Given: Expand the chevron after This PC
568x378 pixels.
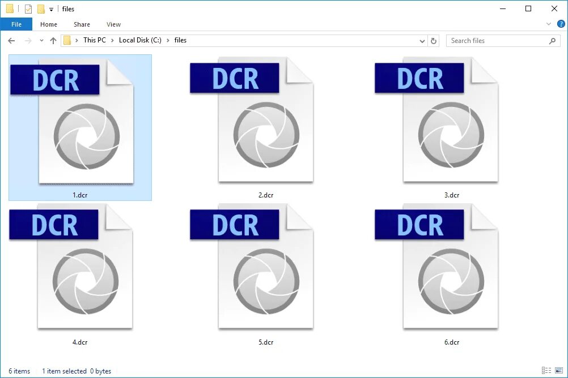Looking at the screenshot, I should tap(112, 41).
